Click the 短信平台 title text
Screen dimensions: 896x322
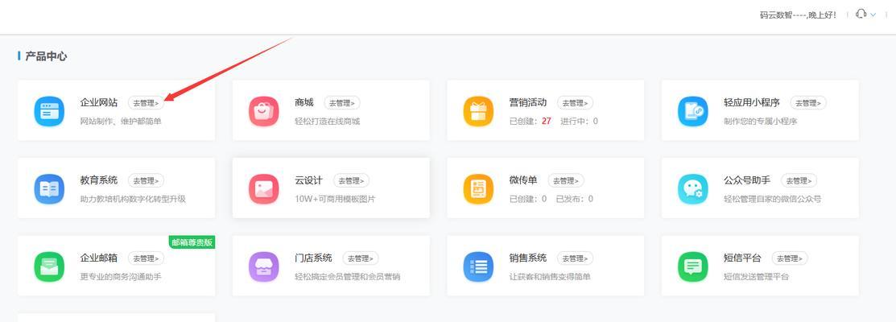pyautogui.click(x=743, y=258)
